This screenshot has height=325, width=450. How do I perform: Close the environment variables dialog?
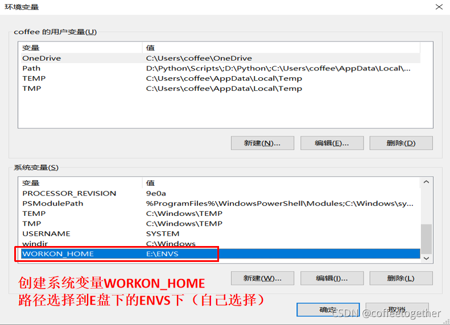[439, 7]
